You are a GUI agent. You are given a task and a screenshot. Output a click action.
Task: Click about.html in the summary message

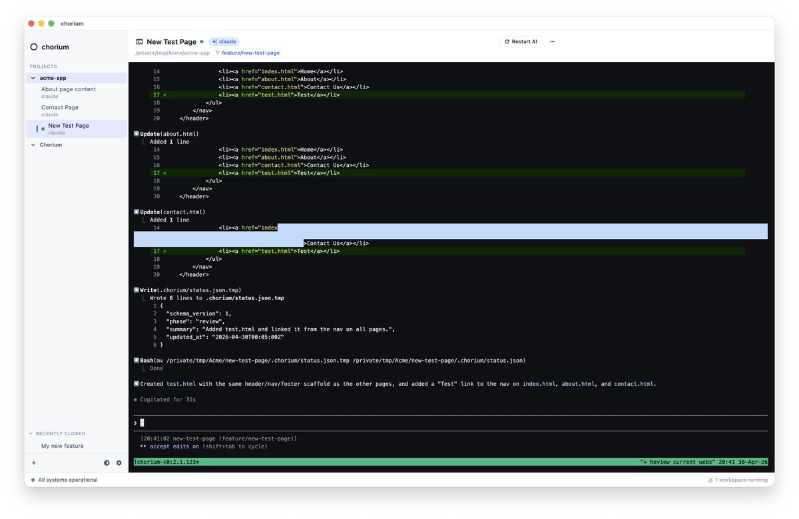(578, 384)
